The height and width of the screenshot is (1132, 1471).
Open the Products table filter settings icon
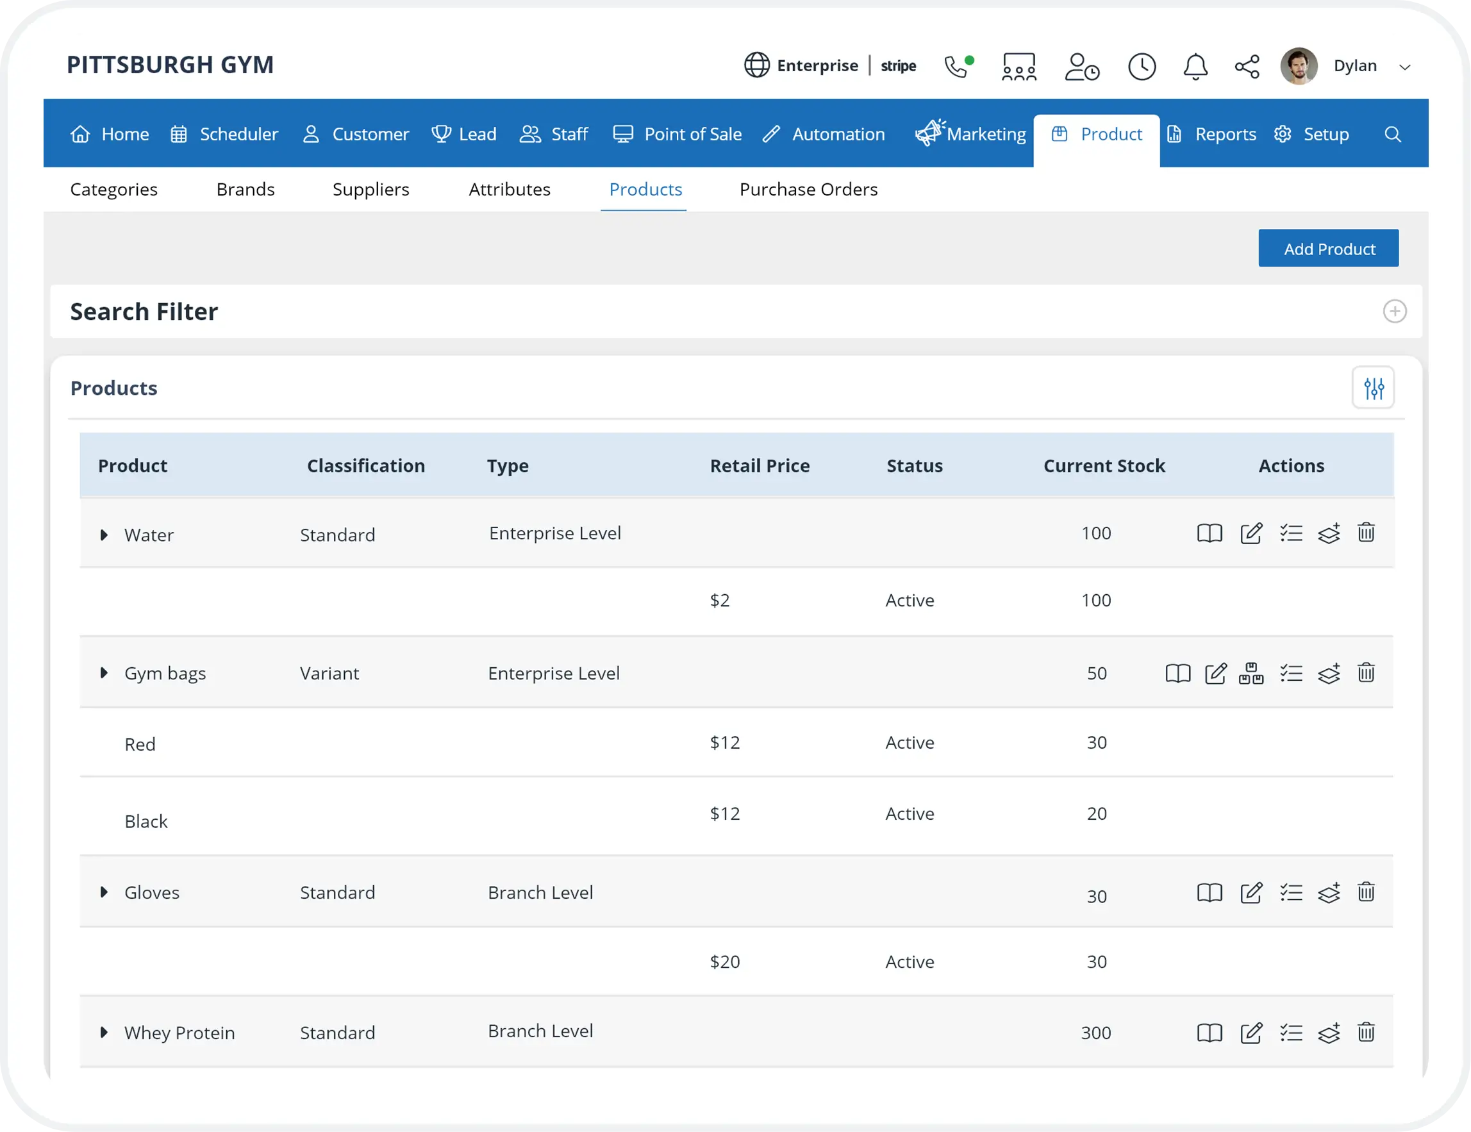point(1374,387)
